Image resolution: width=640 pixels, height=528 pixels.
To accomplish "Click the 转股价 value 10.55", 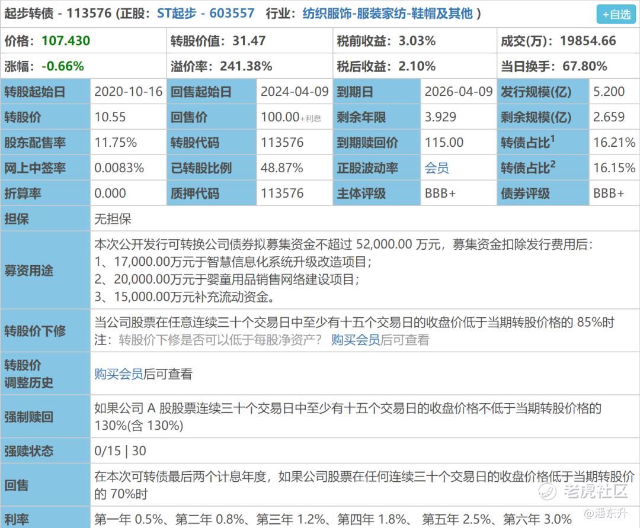I will click(110, 117).
